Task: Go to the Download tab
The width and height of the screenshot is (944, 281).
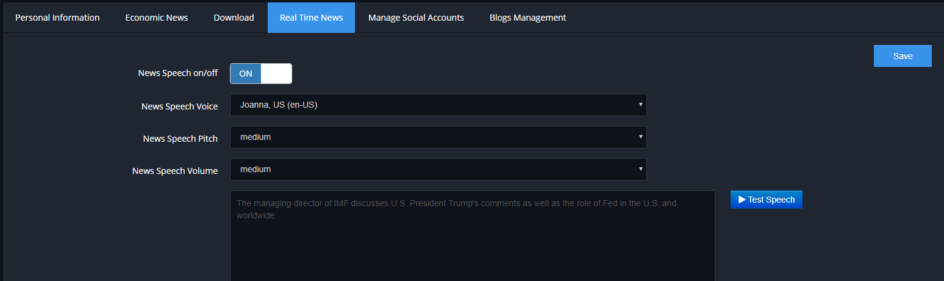Action: 234,18
